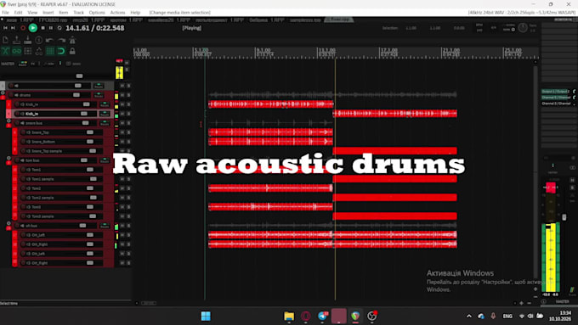Undo last action with toolbar arrow
578x325 pixels.
(50, 40)
